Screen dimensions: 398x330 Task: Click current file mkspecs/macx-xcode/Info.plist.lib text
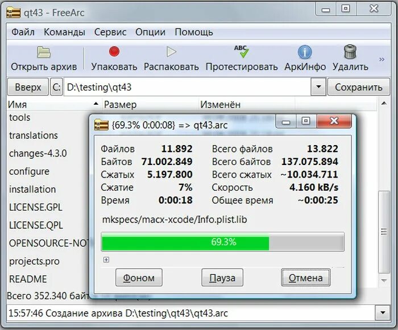tap(175, 220)
